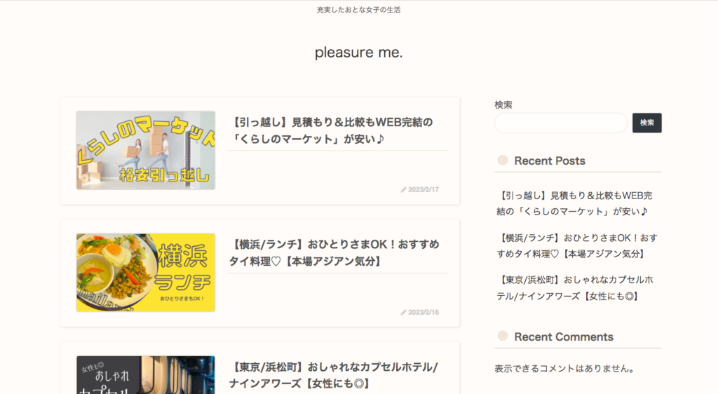The image size is (718, 394).
Task: Click the 充実したおとな女子の生活 tagline at top
Action: point(358,10)
